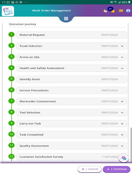Screen dimensions: 132x176
Task: Click the Continue button
Action: (x=117, y=169)
